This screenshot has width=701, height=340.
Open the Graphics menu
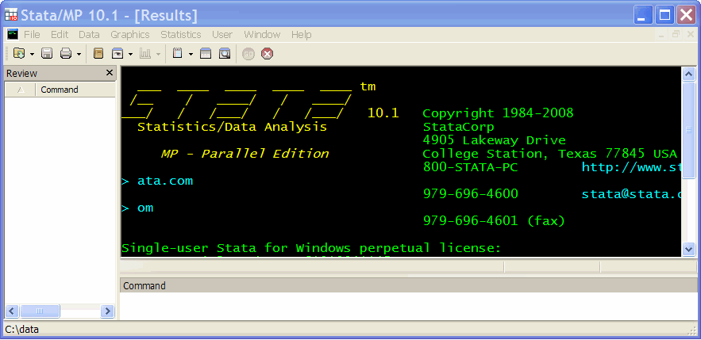click(x=129, y=35)
